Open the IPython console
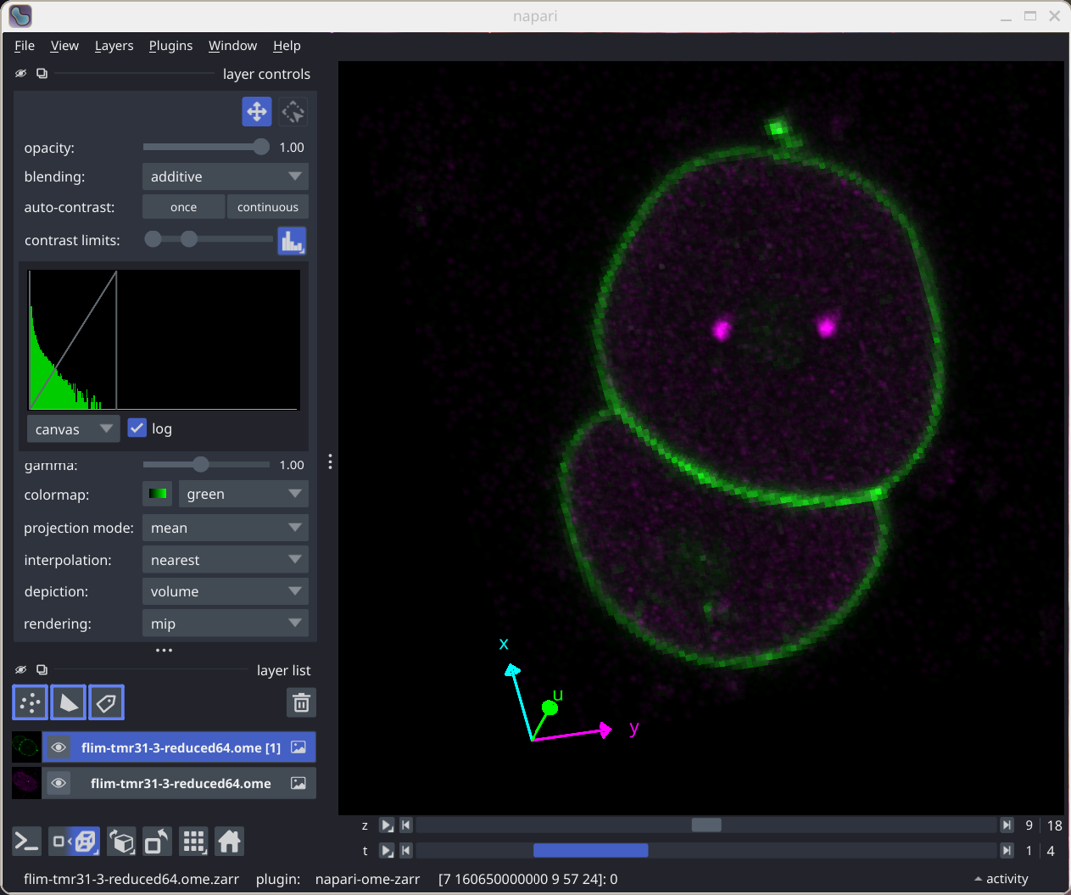 click(x=27, y=842)
